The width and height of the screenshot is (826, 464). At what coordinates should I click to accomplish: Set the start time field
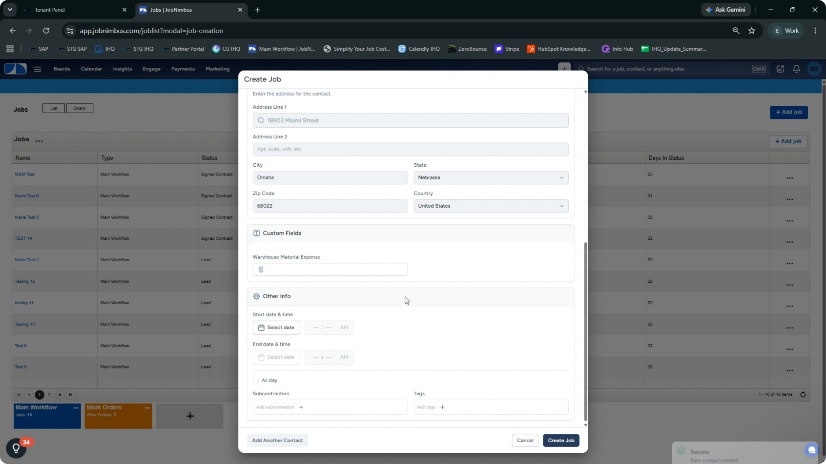click(329, 328)
